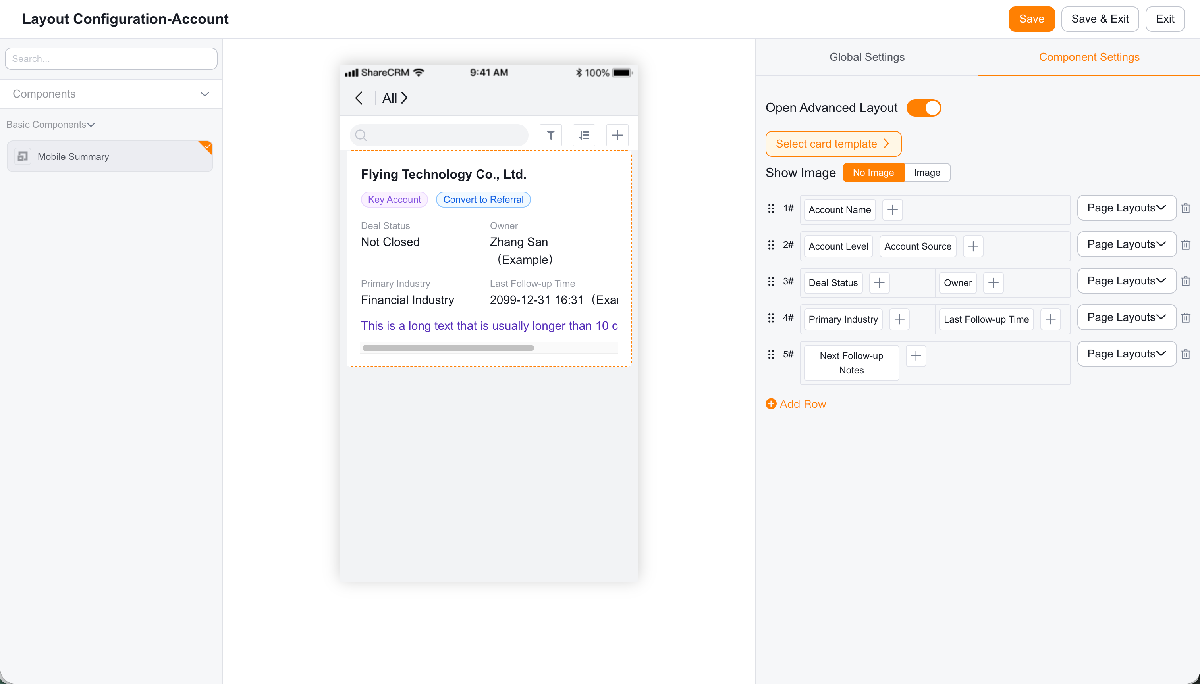Image resolution: width=1200 pixels, height=684 pixels.
Task: Click the plus add icon beside sort icon
Action: [617, 135]
